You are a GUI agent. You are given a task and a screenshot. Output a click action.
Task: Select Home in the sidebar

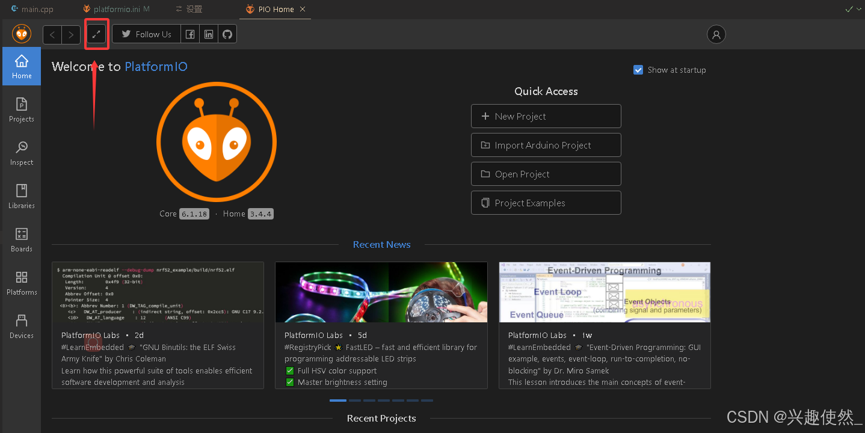coord(22,66)
